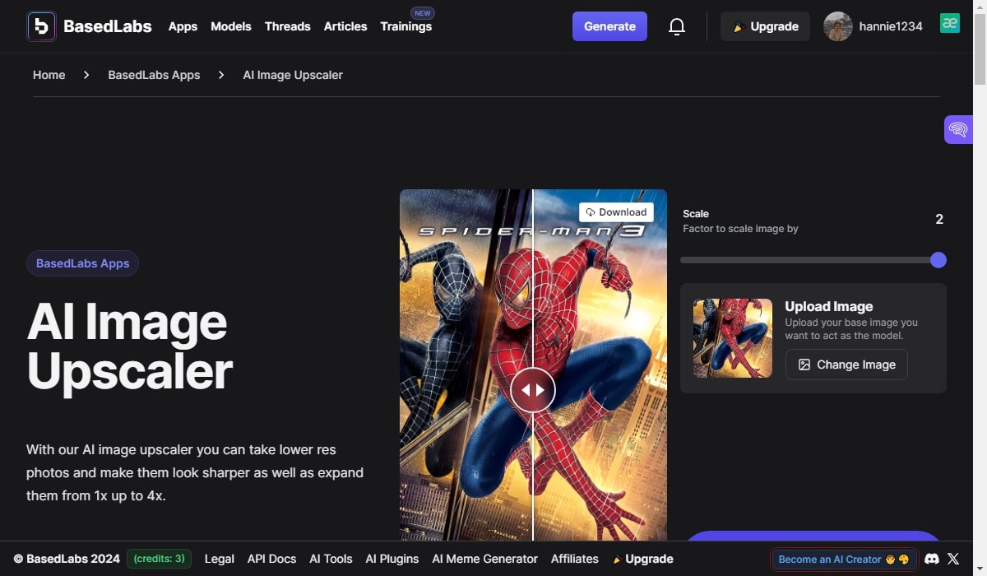Go to the Threads page
987x576 pixels.
click(x=287, y=26)
